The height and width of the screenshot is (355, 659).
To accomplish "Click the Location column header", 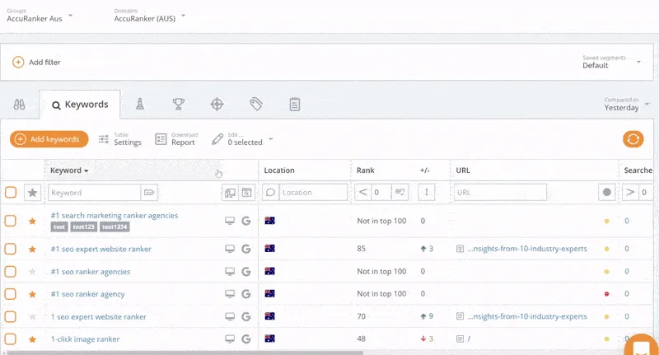I will [279, 170].
